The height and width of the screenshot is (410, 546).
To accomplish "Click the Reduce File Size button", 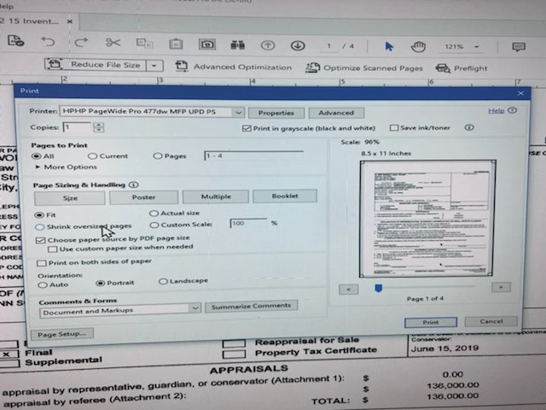I will (95, 65).
